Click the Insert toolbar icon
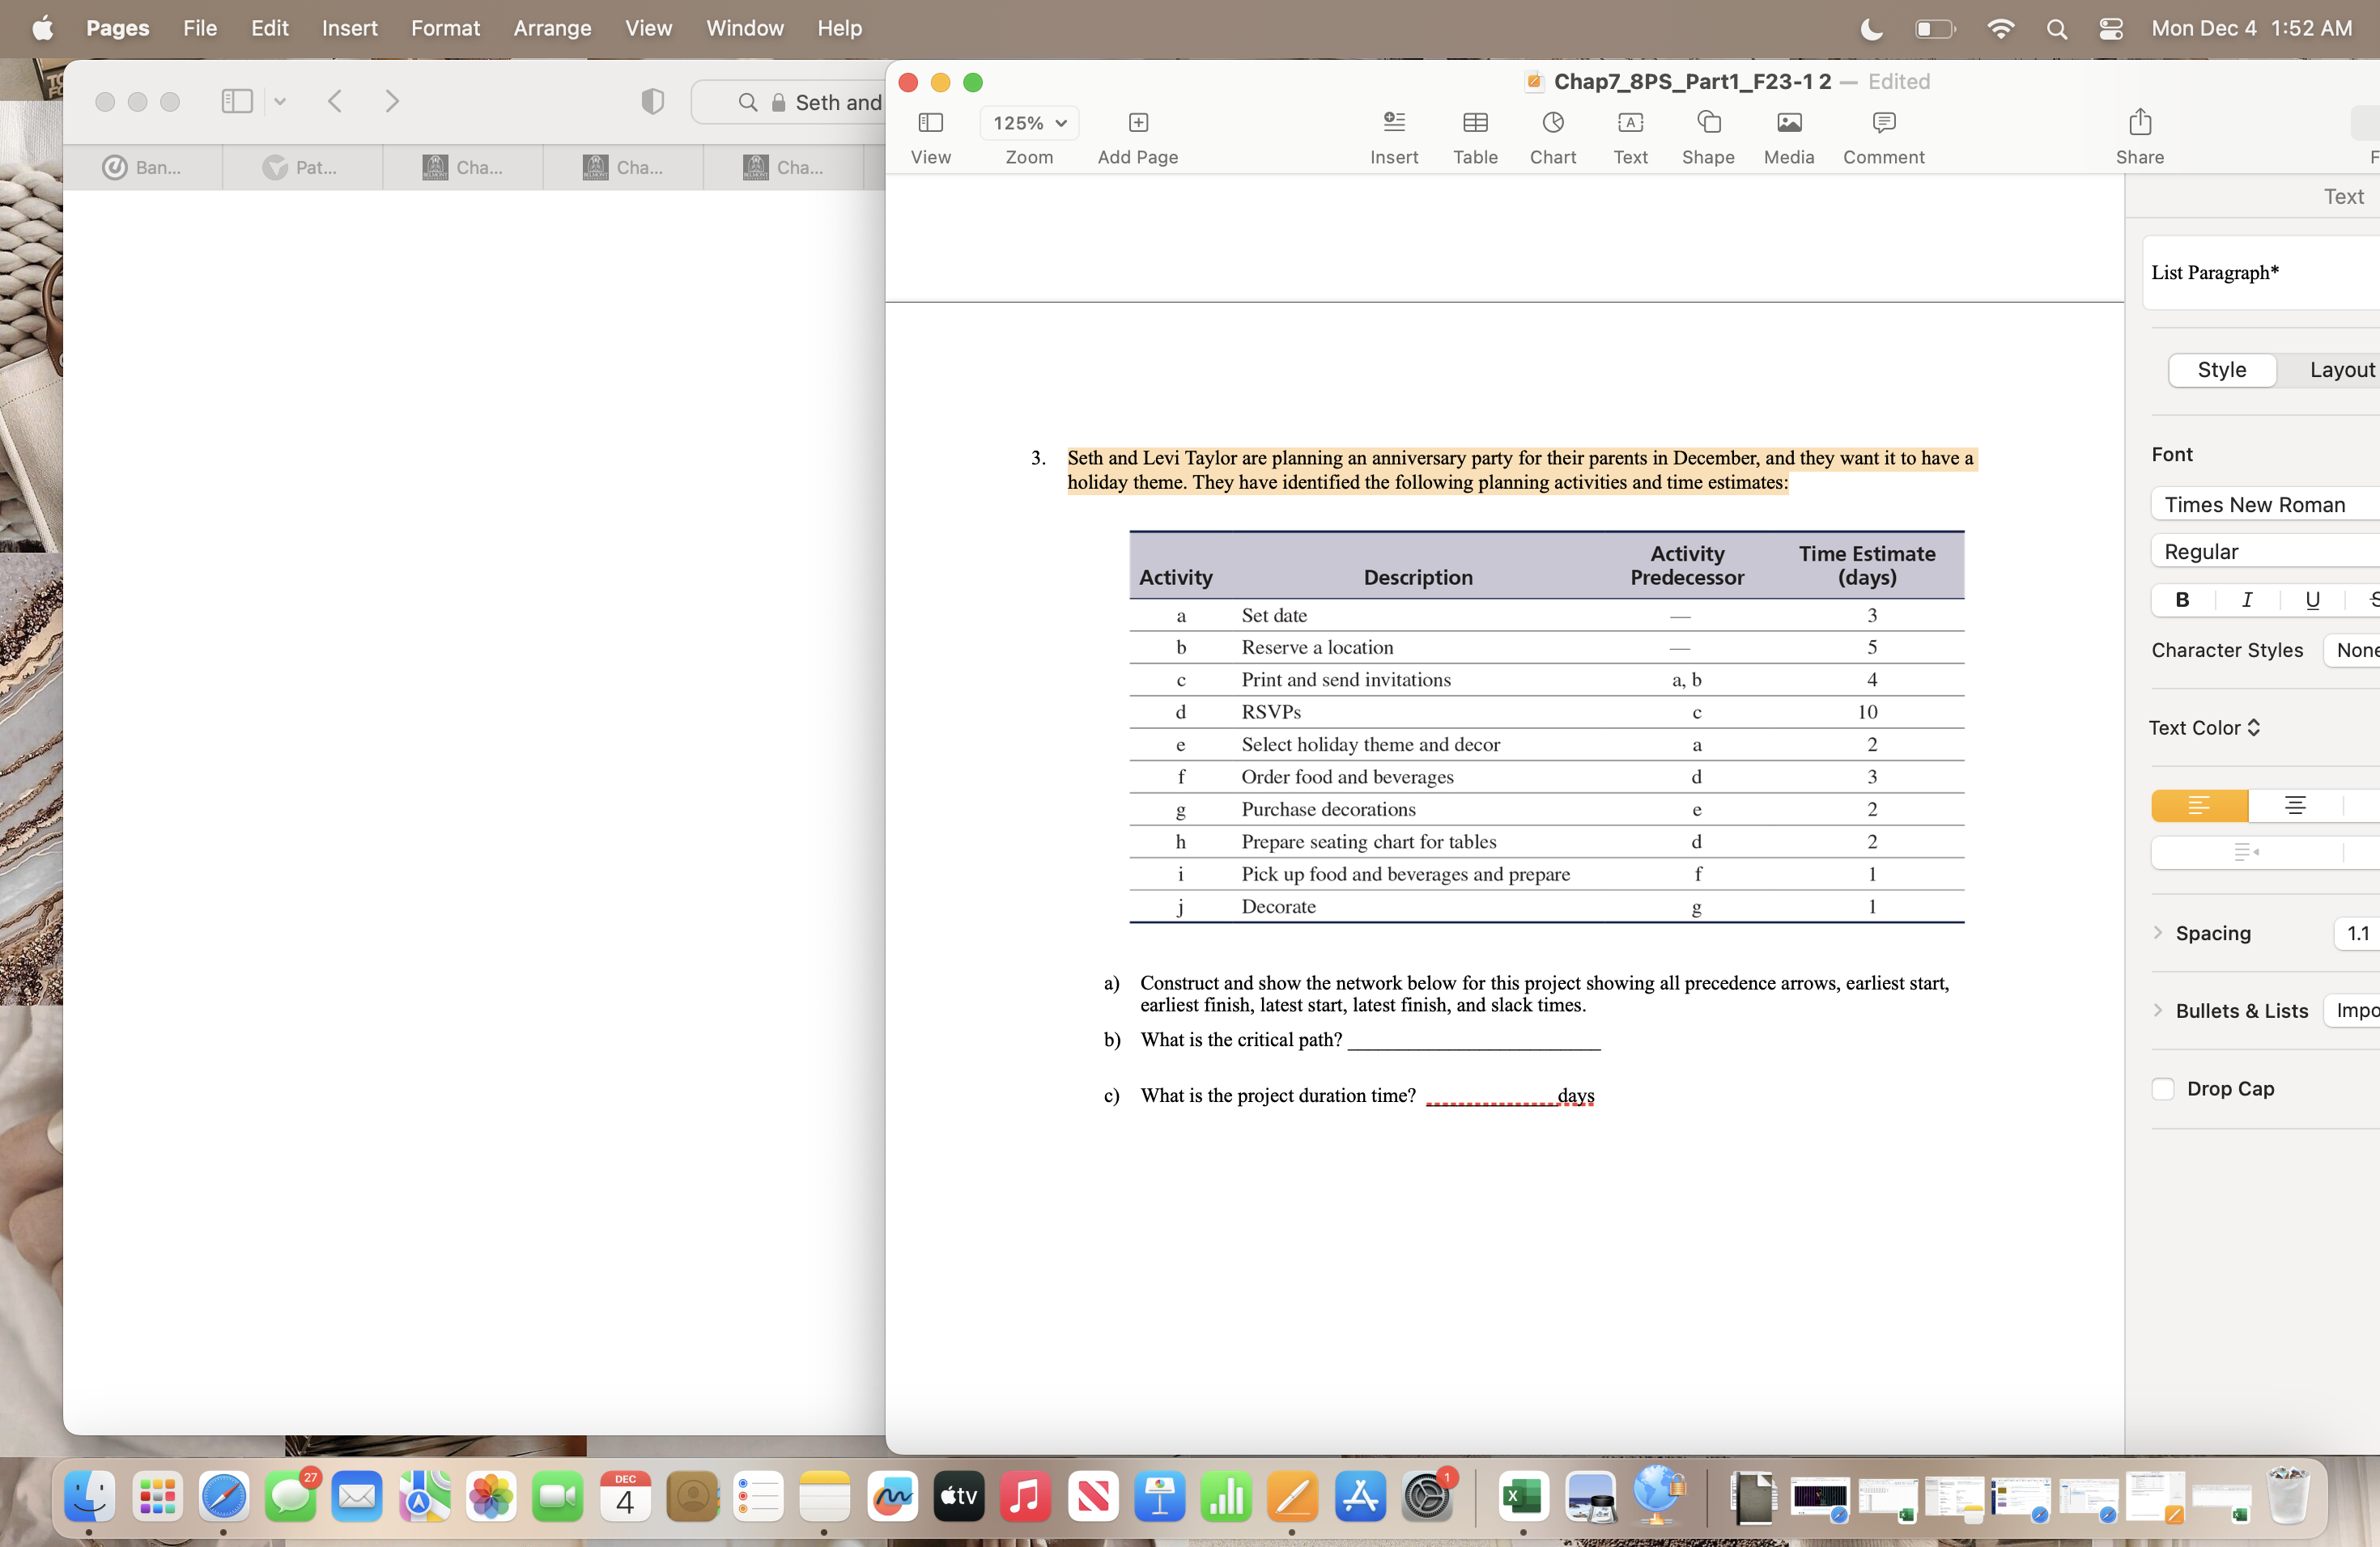Viewport: 2380px width, 1547px height. coord(1393,123)
